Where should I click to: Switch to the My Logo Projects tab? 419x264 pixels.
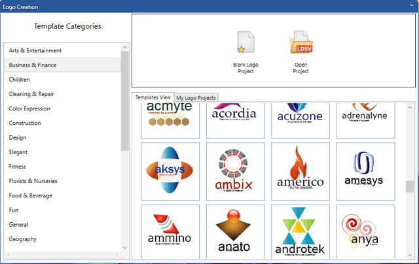click(196, 98)
